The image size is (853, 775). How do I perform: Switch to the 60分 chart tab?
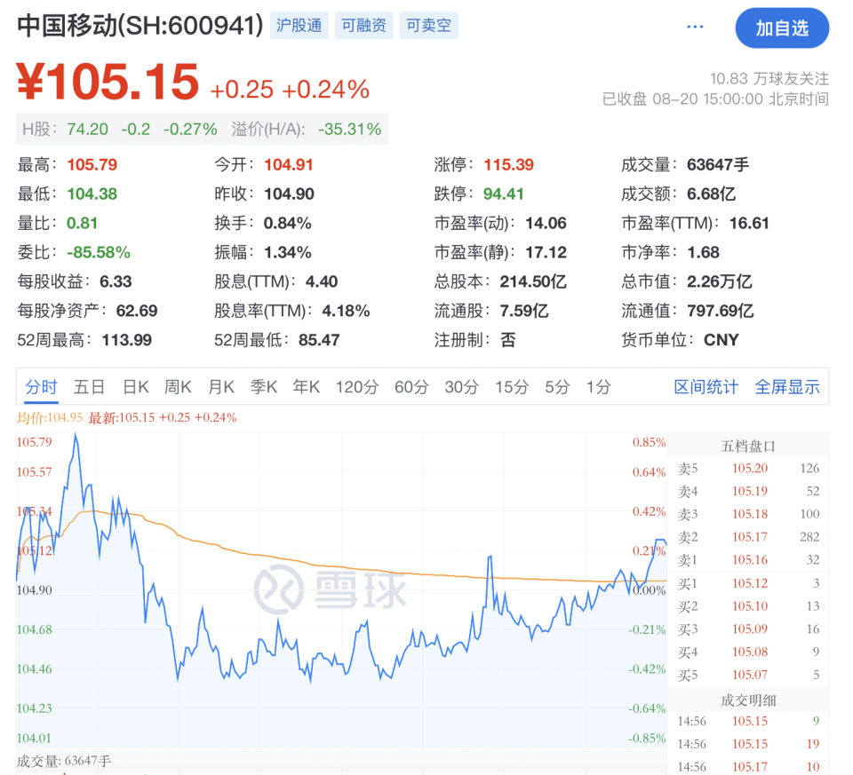pyautogui.click(x=411, y=387)
